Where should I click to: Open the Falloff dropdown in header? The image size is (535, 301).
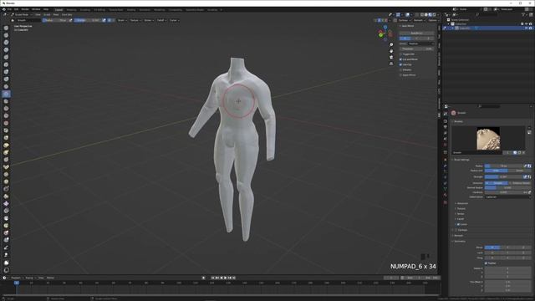[x=161, y=20]
